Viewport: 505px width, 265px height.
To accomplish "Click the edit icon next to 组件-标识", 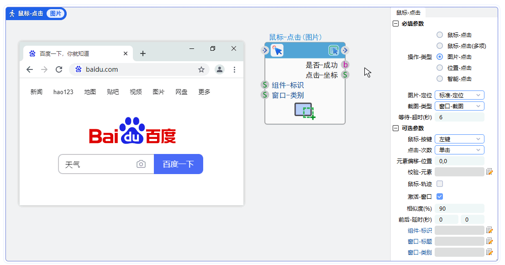I will (489, 230).
